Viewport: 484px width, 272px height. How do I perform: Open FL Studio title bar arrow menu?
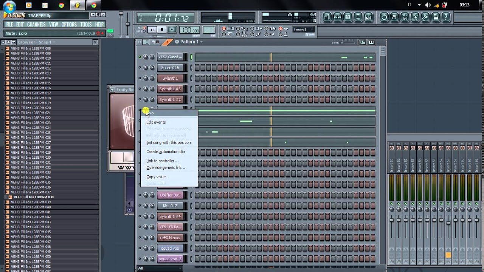click(x=93, y=14)
